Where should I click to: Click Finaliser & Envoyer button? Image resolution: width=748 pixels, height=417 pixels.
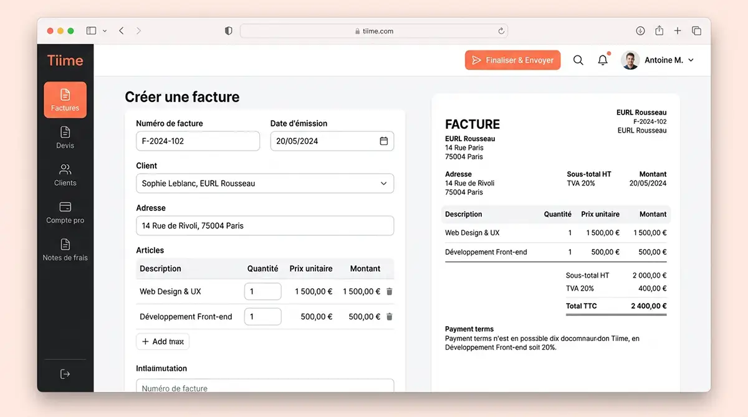pos(512,60)
